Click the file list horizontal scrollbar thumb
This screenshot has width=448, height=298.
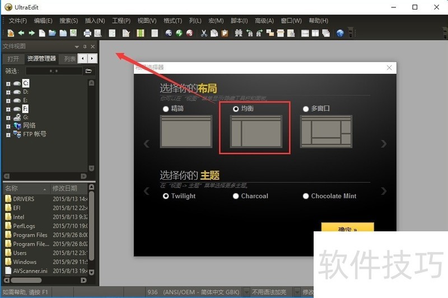[x=26, y=280]
